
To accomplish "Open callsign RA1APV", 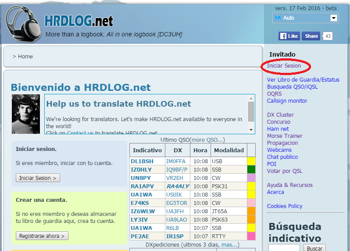I will point(142,186).
